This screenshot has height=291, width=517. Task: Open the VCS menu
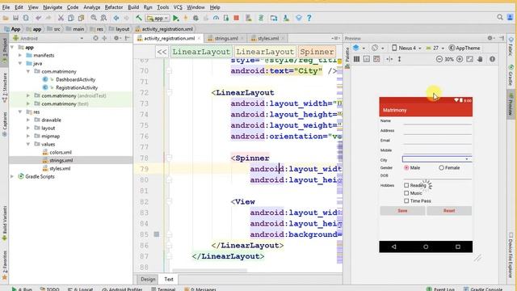[178, 7]
